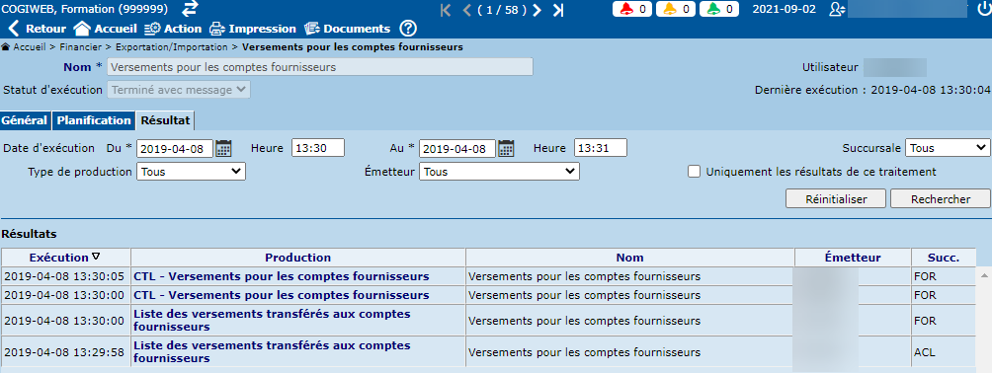
Task: Click the Réinitialiser button
Action: tap(836, 198)
